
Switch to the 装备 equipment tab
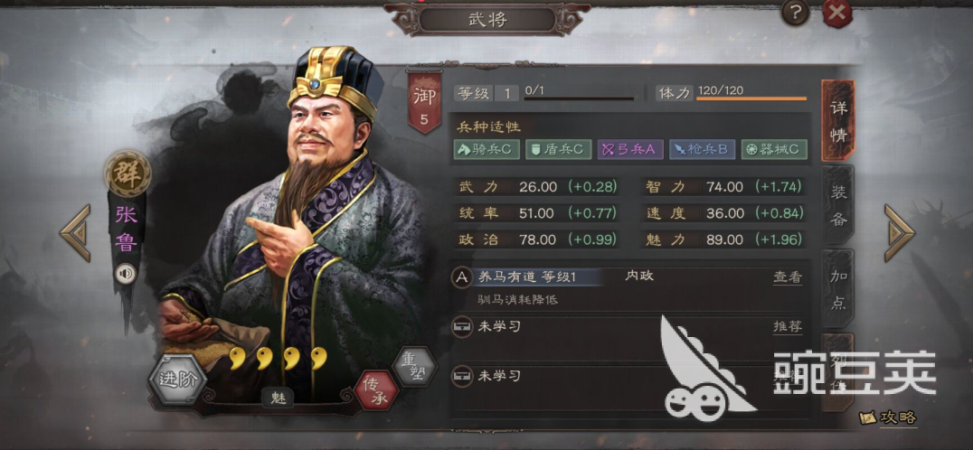click(837, 205)
